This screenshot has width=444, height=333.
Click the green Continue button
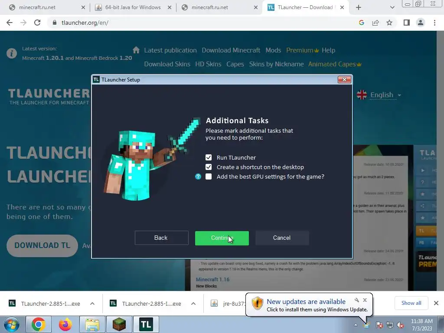click(x=222, y=238)
